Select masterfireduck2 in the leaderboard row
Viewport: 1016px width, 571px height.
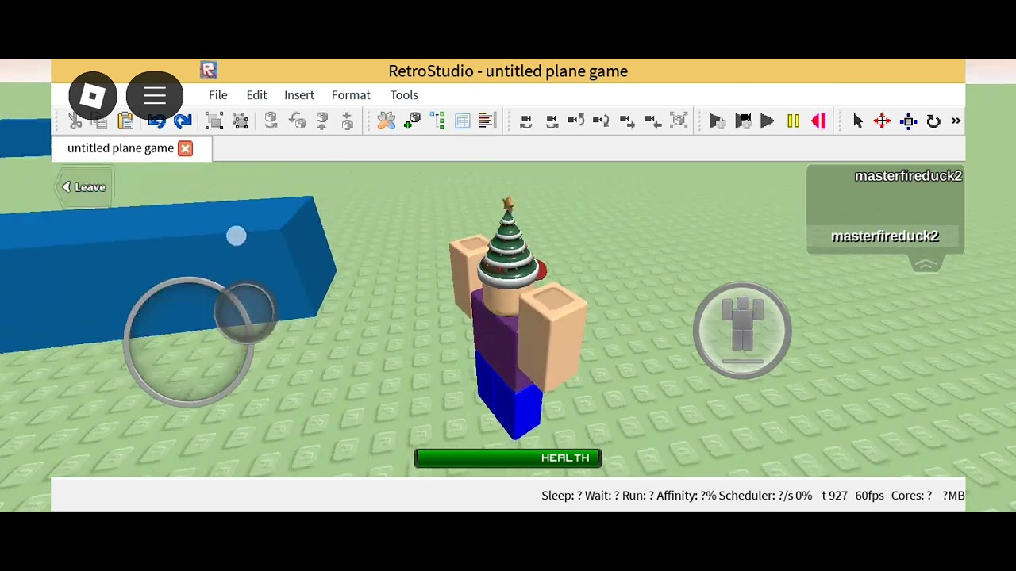point(885,236)
